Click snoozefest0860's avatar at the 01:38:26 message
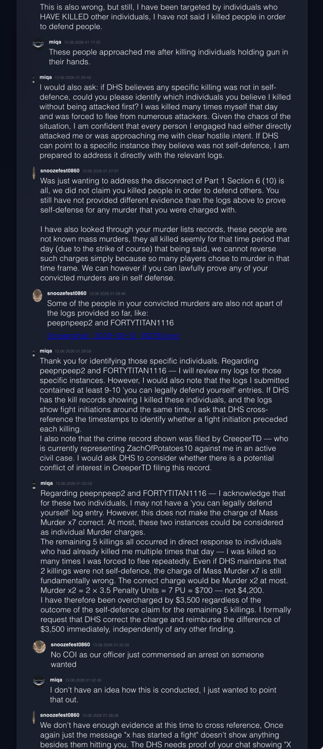Image resolution: width=323 pixels, height=749 pixels. [34, 717]
